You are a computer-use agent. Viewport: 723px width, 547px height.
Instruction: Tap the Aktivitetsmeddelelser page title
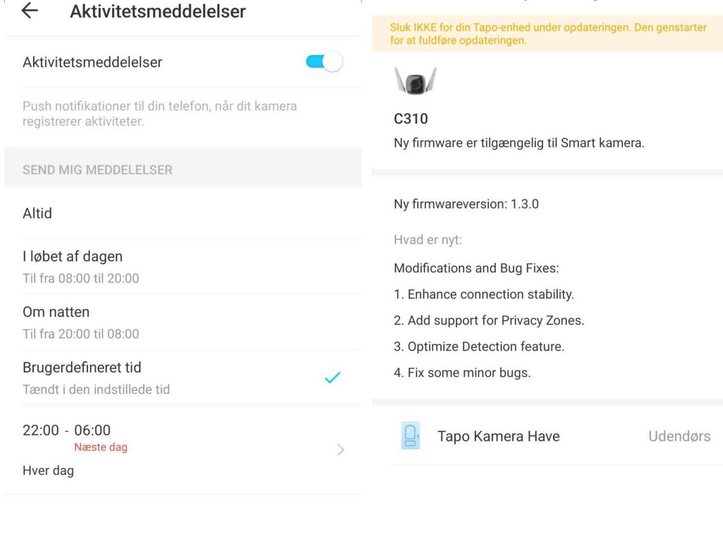point(158,11)
